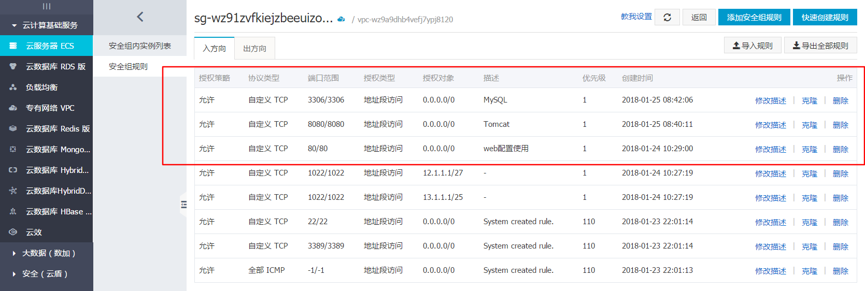Expand the 安全（云盾）section
865x291 pixels.
pos(14,274)
